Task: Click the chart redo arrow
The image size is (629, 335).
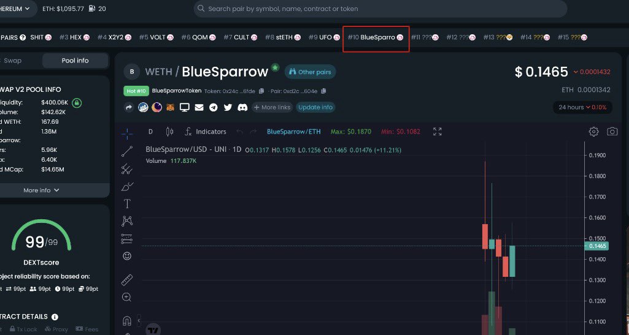Action: 253,132
